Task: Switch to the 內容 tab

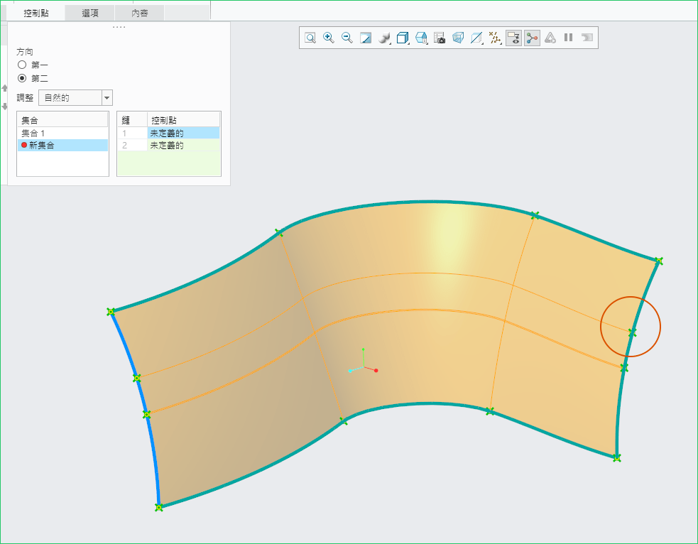Action: click(x=140, y=13)
